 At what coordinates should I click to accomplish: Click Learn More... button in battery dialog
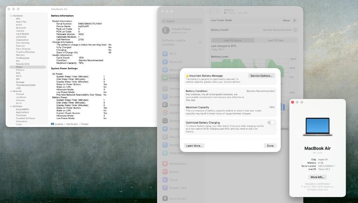click(194, 146)
